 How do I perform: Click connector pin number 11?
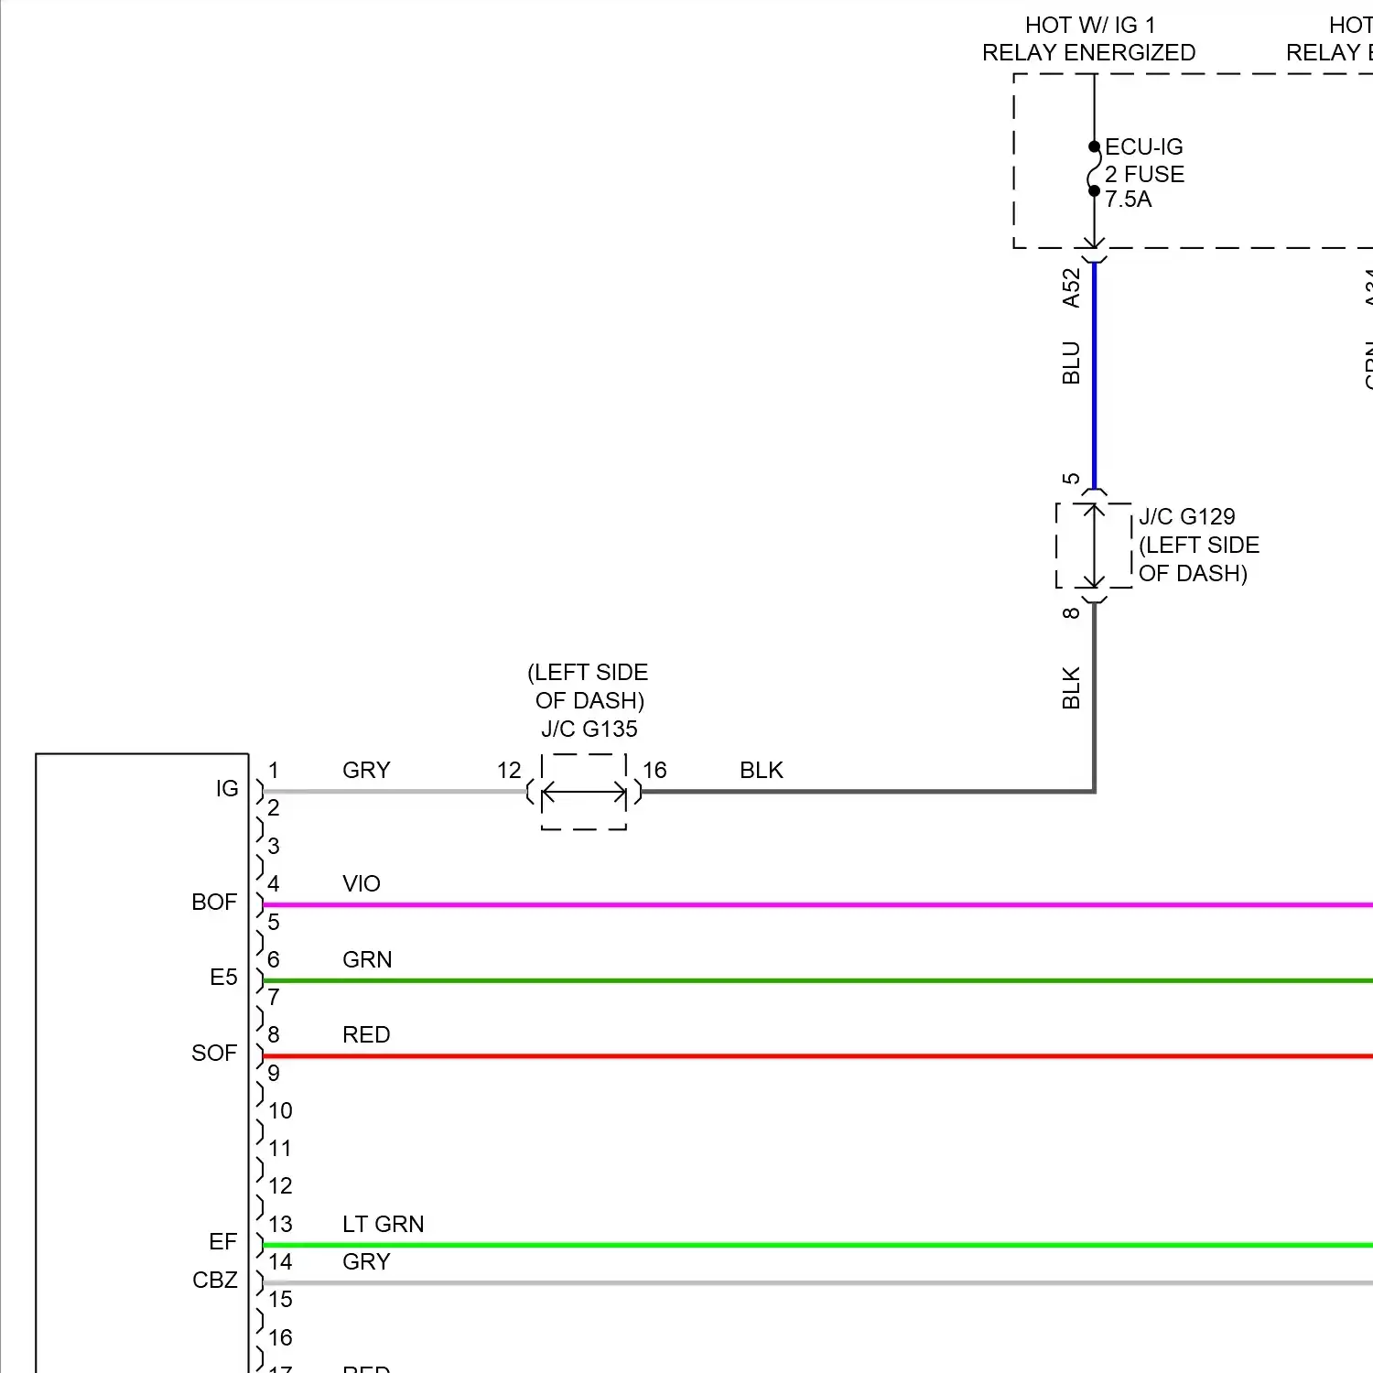[x=280, y=1148]
